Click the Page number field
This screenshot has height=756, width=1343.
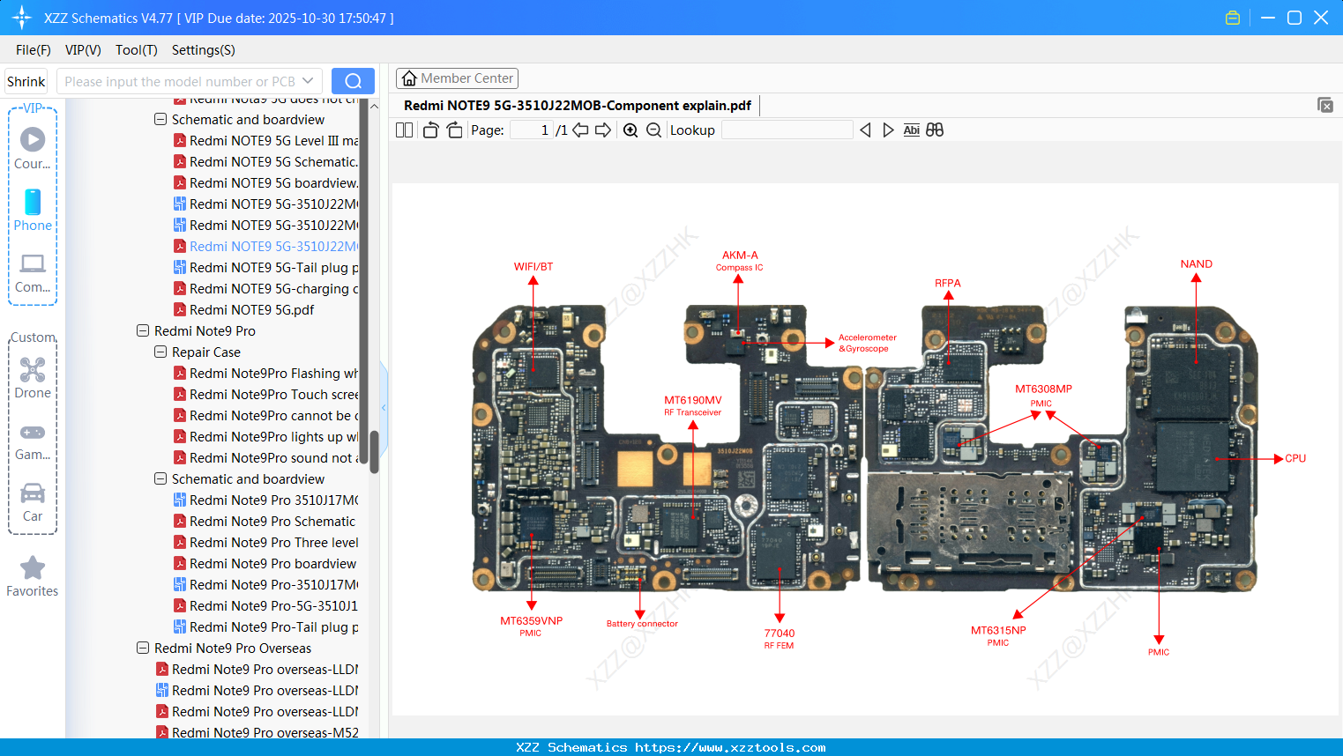click(x=531, y=130)
